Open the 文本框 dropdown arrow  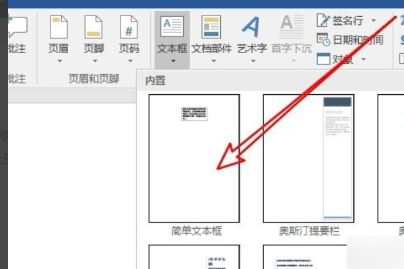point(173,61)
